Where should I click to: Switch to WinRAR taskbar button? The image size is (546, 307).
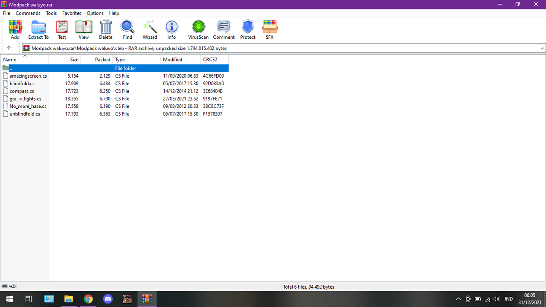coord(147,299)
